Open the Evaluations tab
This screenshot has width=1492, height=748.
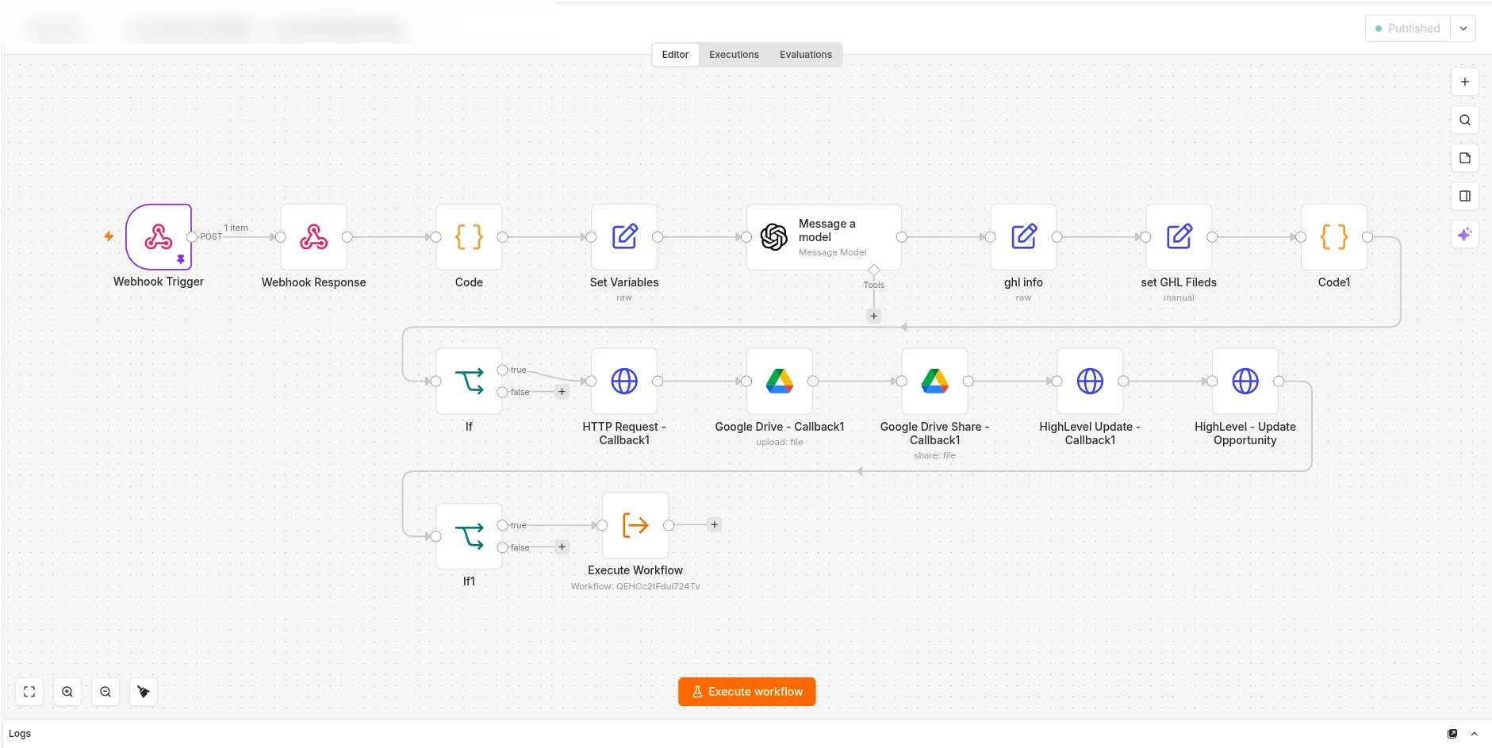[806, 55]
